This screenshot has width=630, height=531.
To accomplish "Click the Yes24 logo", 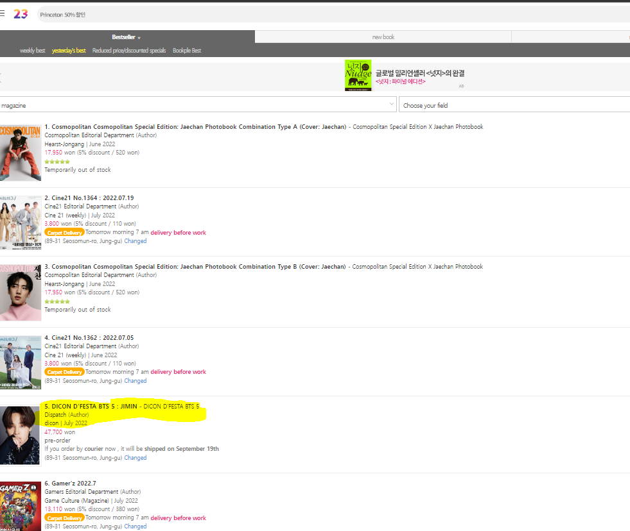I will 21,14.
